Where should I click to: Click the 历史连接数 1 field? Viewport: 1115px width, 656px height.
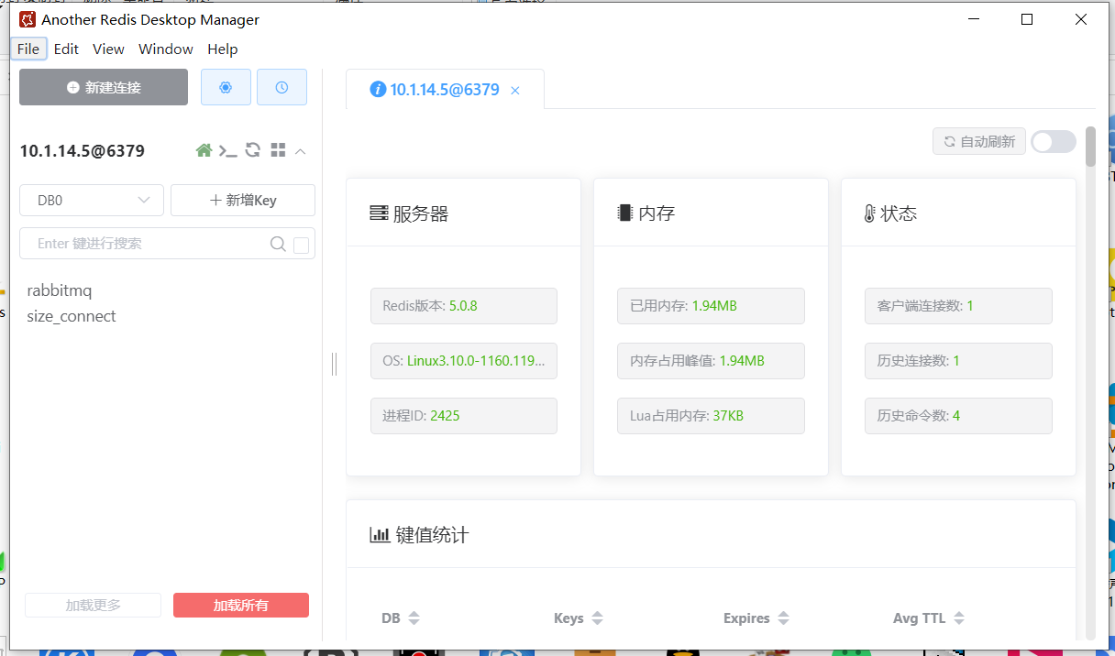tap(959, 361)
